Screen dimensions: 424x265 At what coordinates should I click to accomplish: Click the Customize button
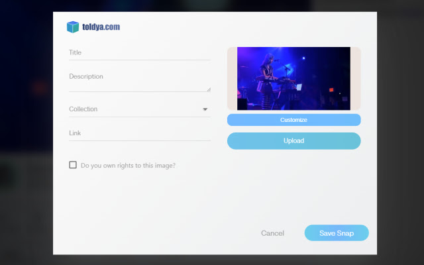tap(293, 120)
